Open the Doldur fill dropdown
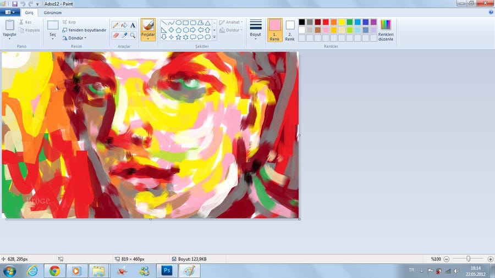 (231, 30)
